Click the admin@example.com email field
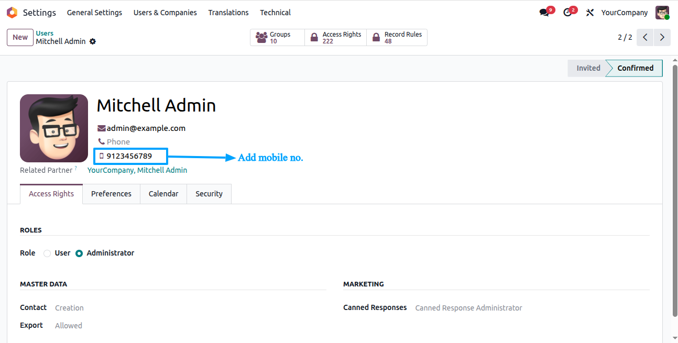This screenshot has height=343, width=678. tap(146, 128)
